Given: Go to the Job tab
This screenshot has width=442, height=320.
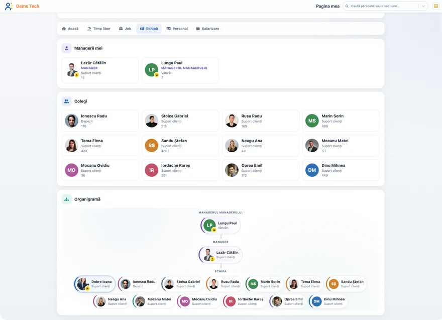Looking at the screenshot, I should [x=125, y=29].
